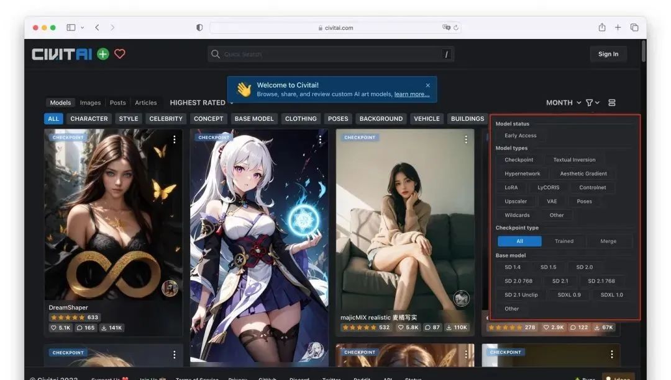Open the HIGHEST RATED sort dropdown
This screenshot has height=380, width=671.
(201, 103)
